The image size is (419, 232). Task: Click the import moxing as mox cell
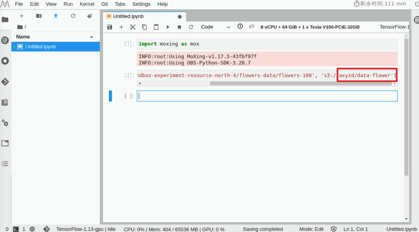[x=267, y=44]
